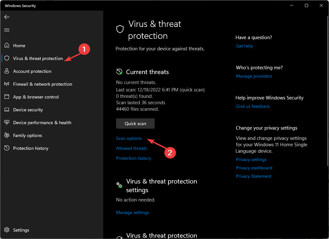Select the Home house icon in sidebar

coord(6,45)
